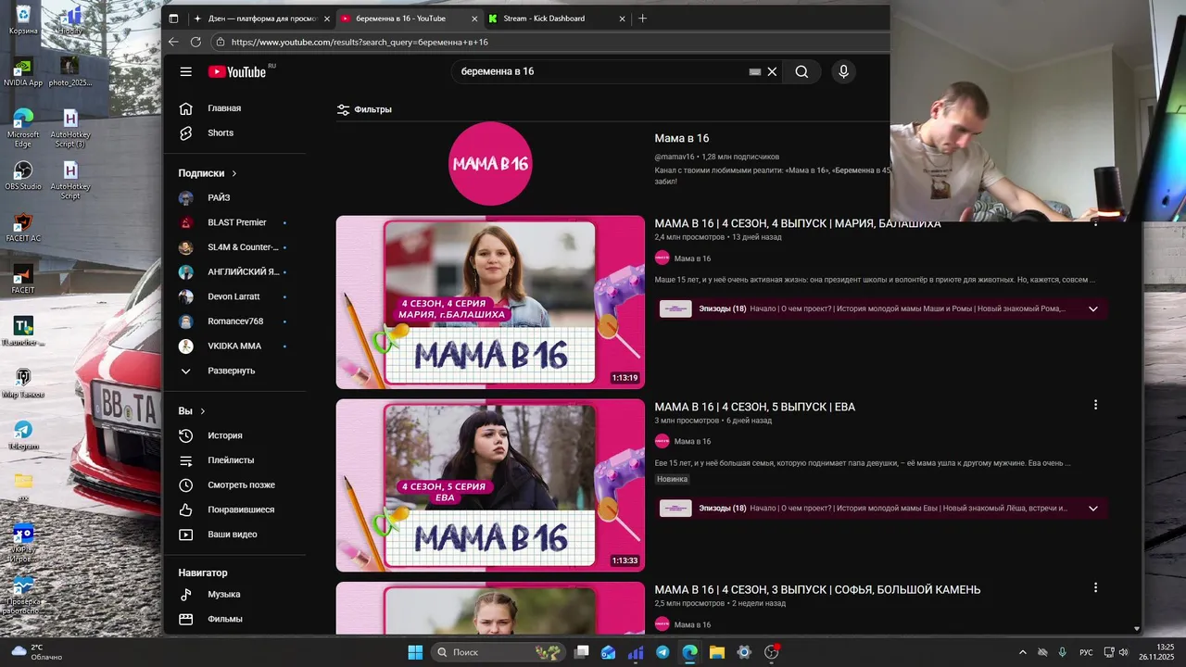Screen dimensions: 1186x667
Task: Open МАМА В 16 4 ВЫПУСК МАРИЯ title
Action: pyautogui.click(x=798, y=224)
